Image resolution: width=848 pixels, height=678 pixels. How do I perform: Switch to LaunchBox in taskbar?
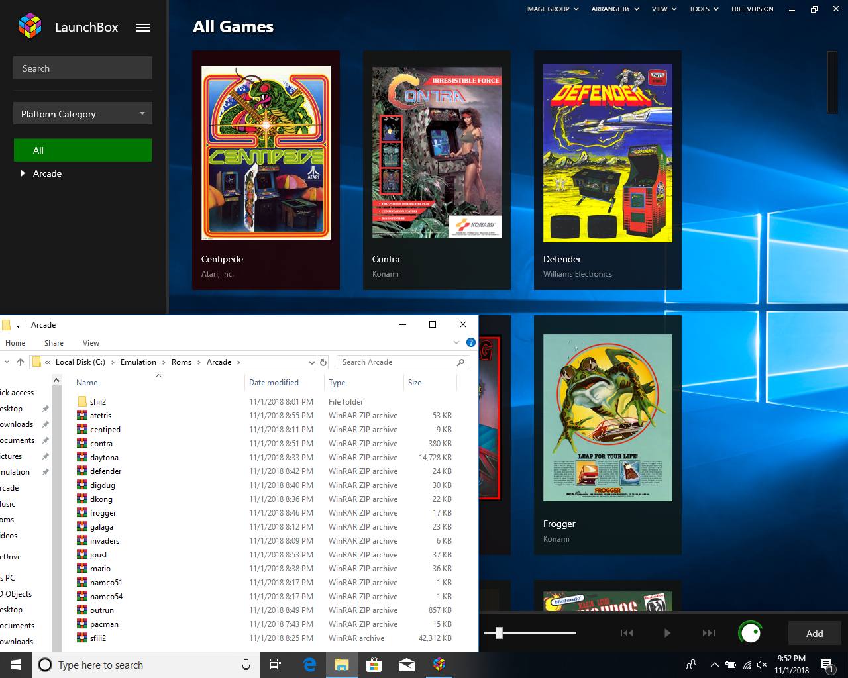coord(439,665)
